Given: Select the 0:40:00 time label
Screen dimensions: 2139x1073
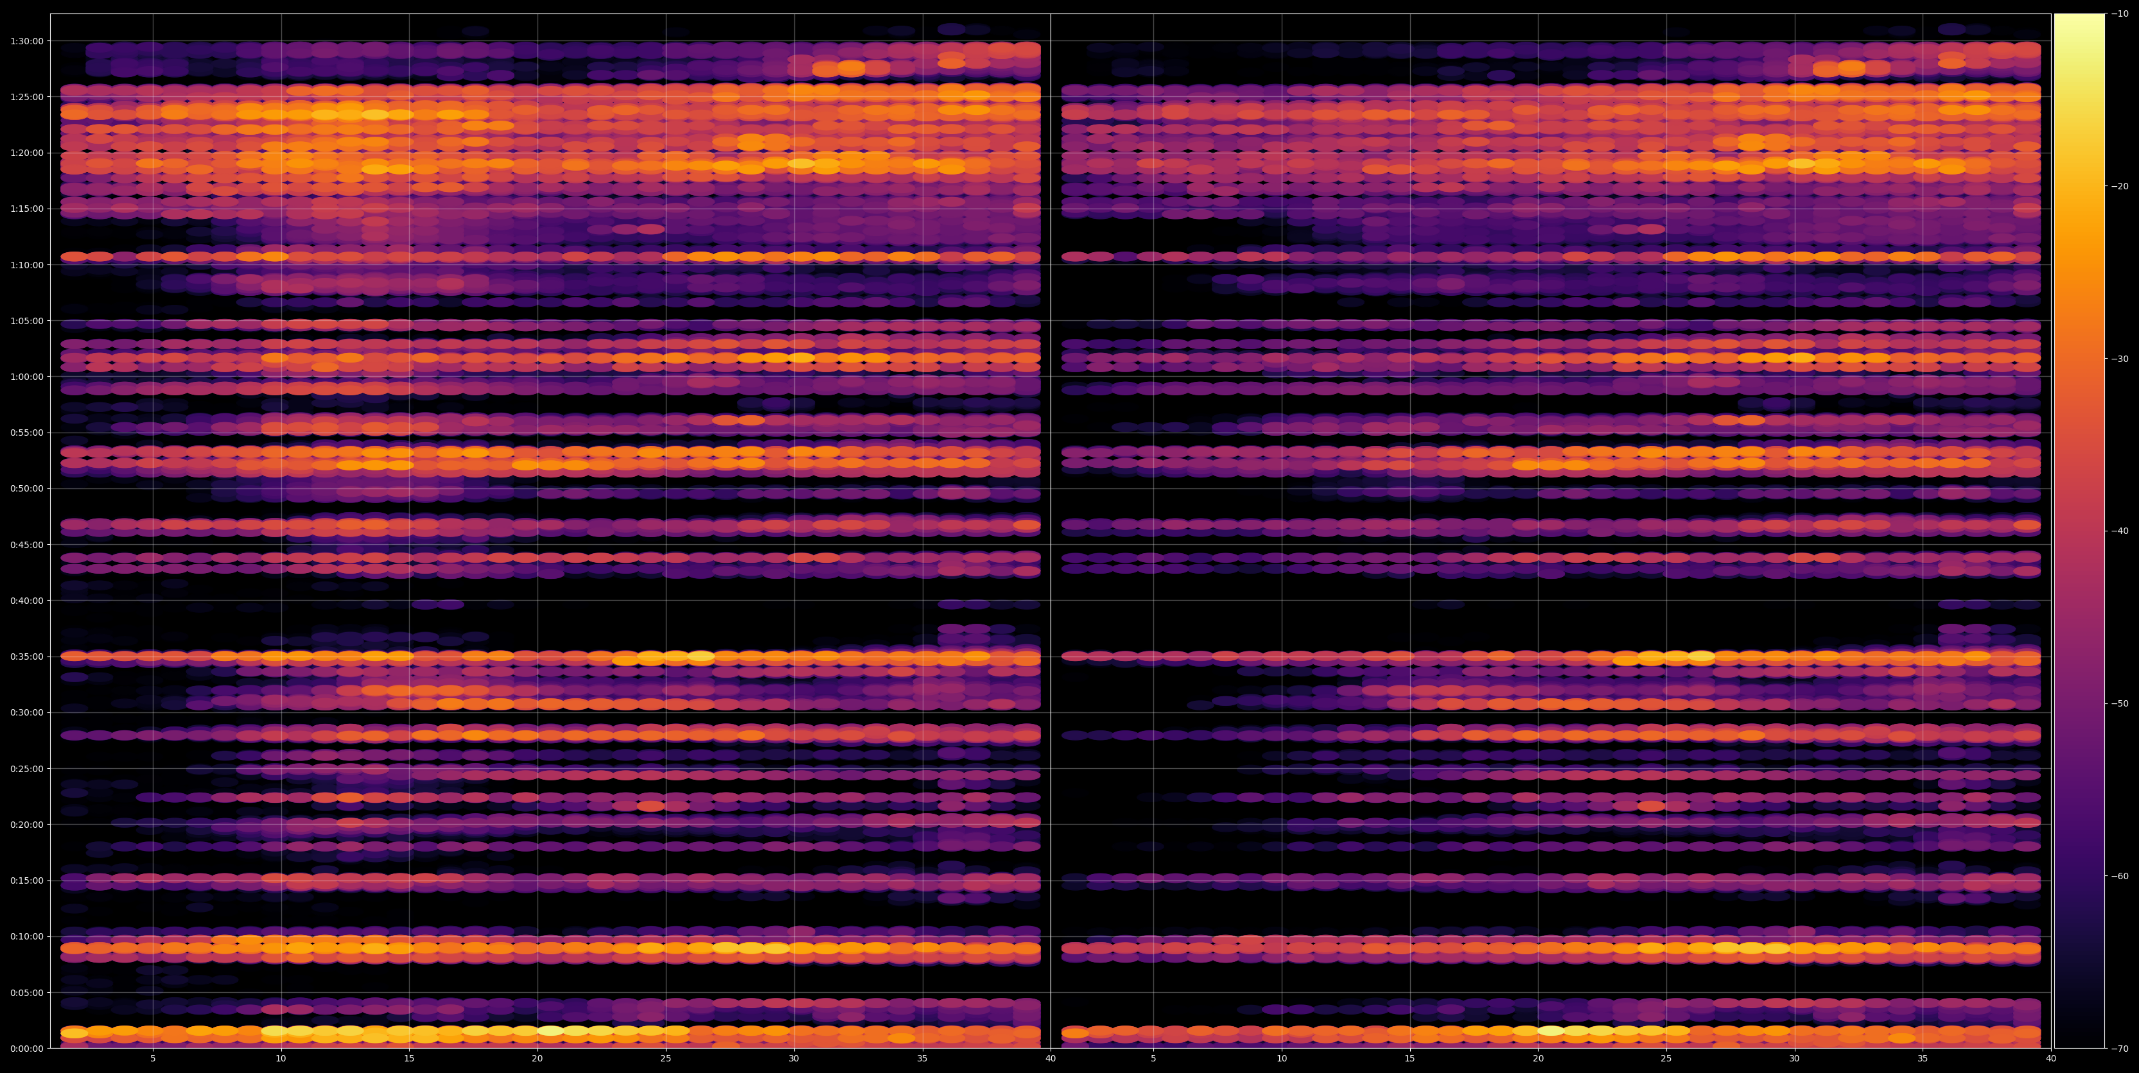Looking at the screenshot, I should pos(26,601).
